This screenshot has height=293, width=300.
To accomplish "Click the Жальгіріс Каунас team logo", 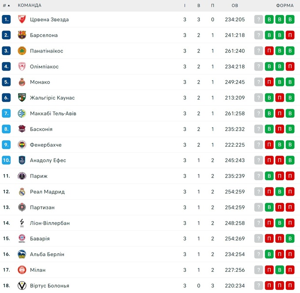I will click(22, 98).
